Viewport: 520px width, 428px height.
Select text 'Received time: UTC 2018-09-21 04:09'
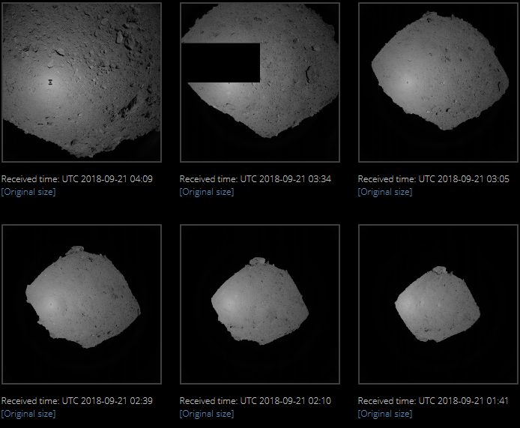point(77,179)
